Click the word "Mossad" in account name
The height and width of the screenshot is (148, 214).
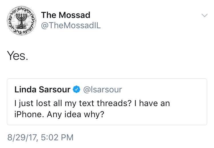74,15
